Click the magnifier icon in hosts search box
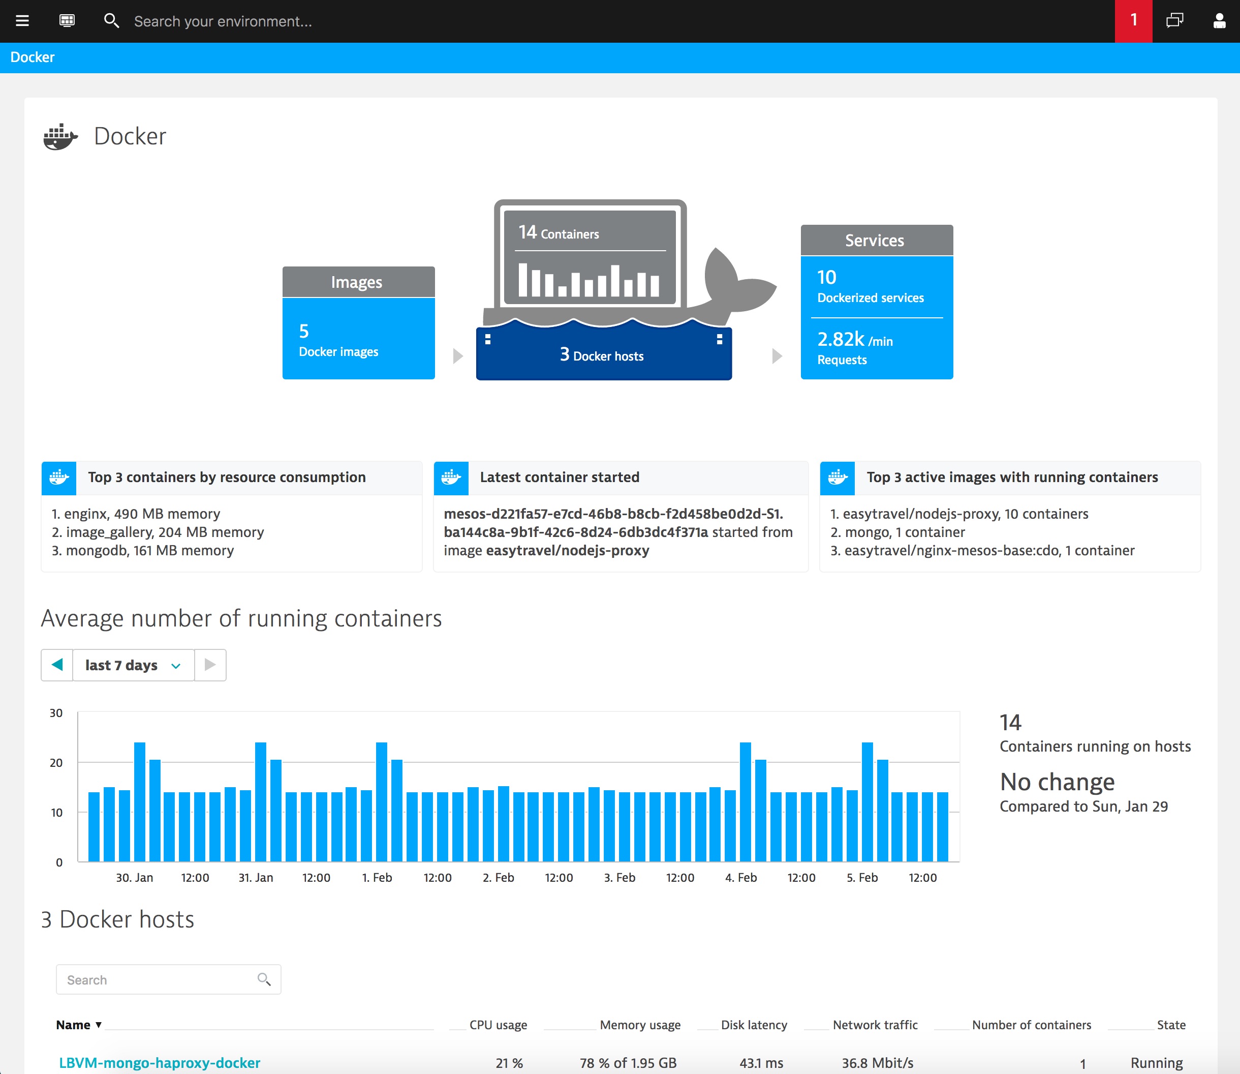The image size is (1240, 1074). click(264, 979)
